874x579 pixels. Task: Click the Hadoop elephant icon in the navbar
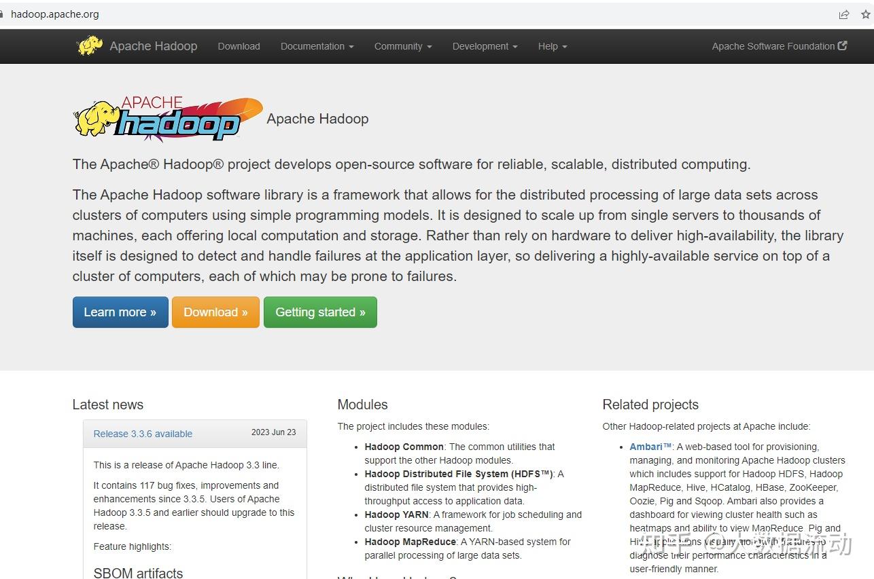click(89, 45)
